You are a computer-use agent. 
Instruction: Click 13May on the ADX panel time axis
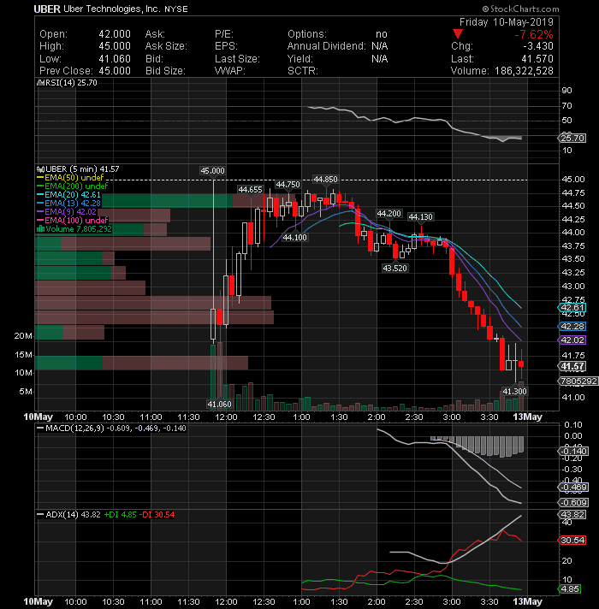click(527, 602)
